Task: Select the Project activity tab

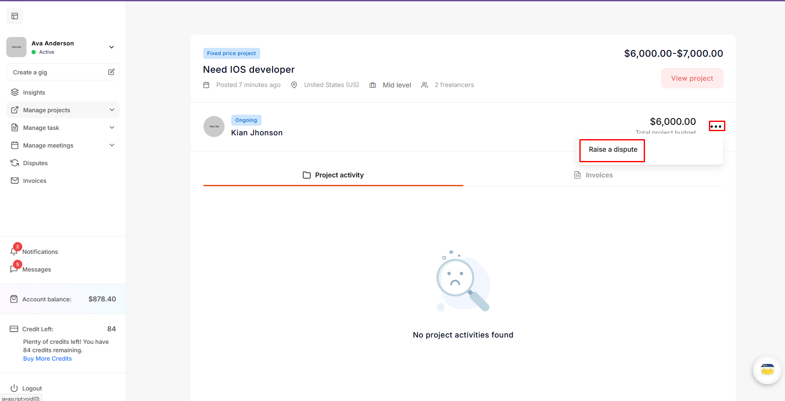Action: click(x=333, y=175)
